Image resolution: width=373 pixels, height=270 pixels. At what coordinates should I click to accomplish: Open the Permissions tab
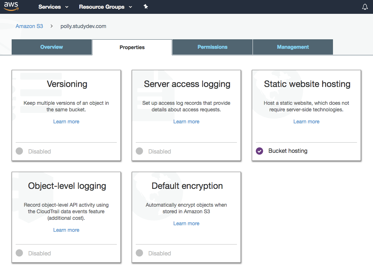click(x=213, y=47)
